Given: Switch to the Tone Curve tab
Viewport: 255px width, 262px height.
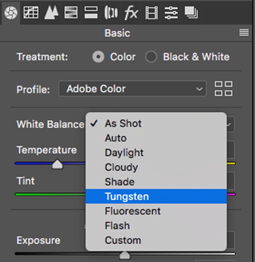Looking at the screenshot, I should tap(31, 13).
